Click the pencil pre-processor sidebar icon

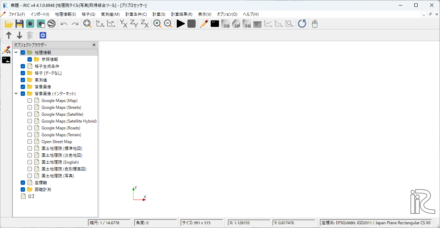6,50
